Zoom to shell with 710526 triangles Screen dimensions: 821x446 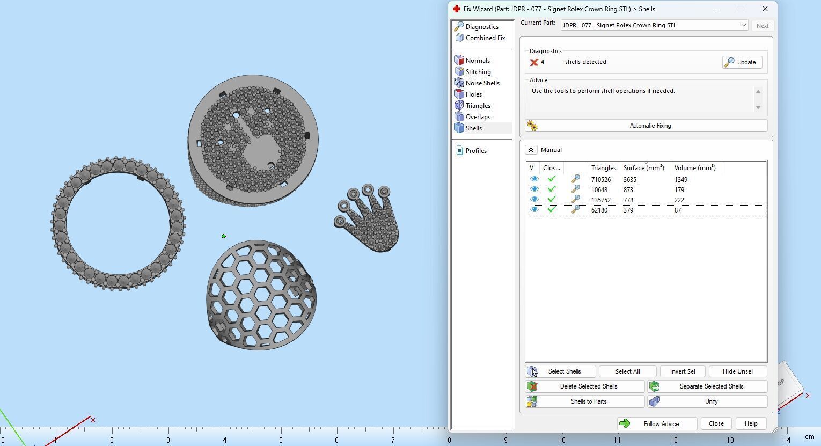tap(575, 179)
